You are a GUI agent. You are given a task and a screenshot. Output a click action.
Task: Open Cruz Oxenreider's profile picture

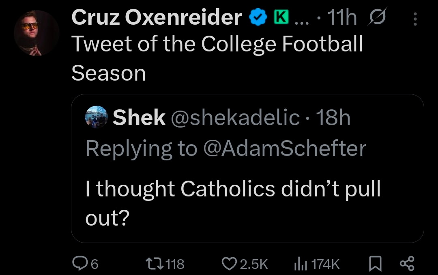pyautogui.click(x=36, y=33)
